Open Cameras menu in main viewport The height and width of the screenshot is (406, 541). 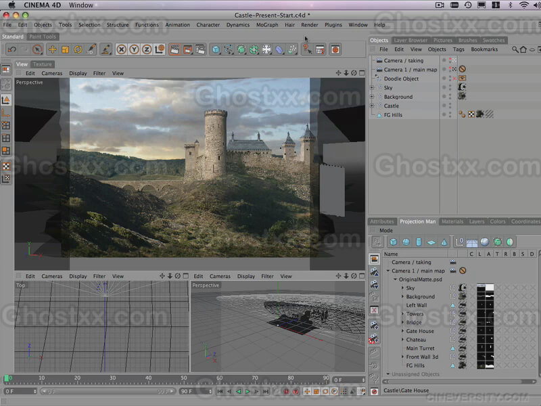pyautogui.click(x=52, y=73)
